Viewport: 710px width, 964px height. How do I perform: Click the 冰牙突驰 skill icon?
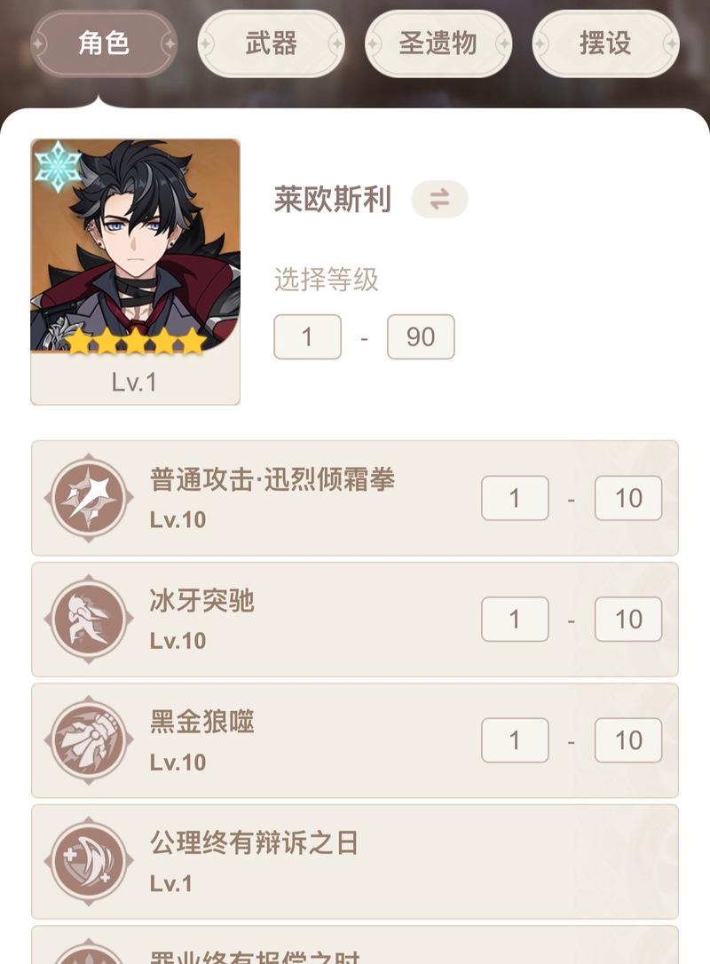(89, 619)
